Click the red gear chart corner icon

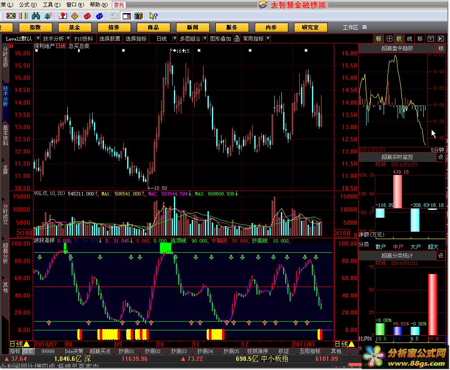click(x=11, y=46)
